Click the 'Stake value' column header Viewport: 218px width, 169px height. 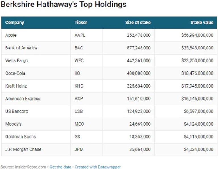pos(202,23)
